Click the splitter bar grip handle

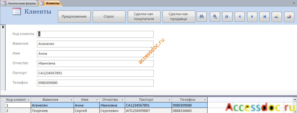click(x=149, y=96)
